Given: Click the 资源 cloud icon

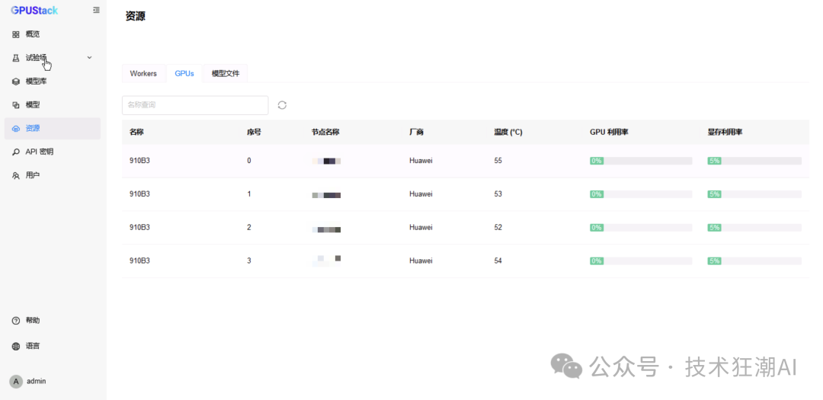Looking at the screenshot, I should tap(16, 129).
